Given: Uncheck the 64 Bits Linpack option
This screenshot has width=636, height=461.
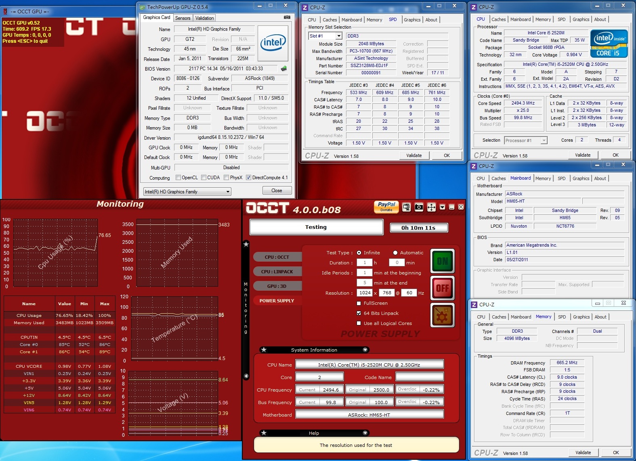Looking at the screenshot, I should click(359, 313).
